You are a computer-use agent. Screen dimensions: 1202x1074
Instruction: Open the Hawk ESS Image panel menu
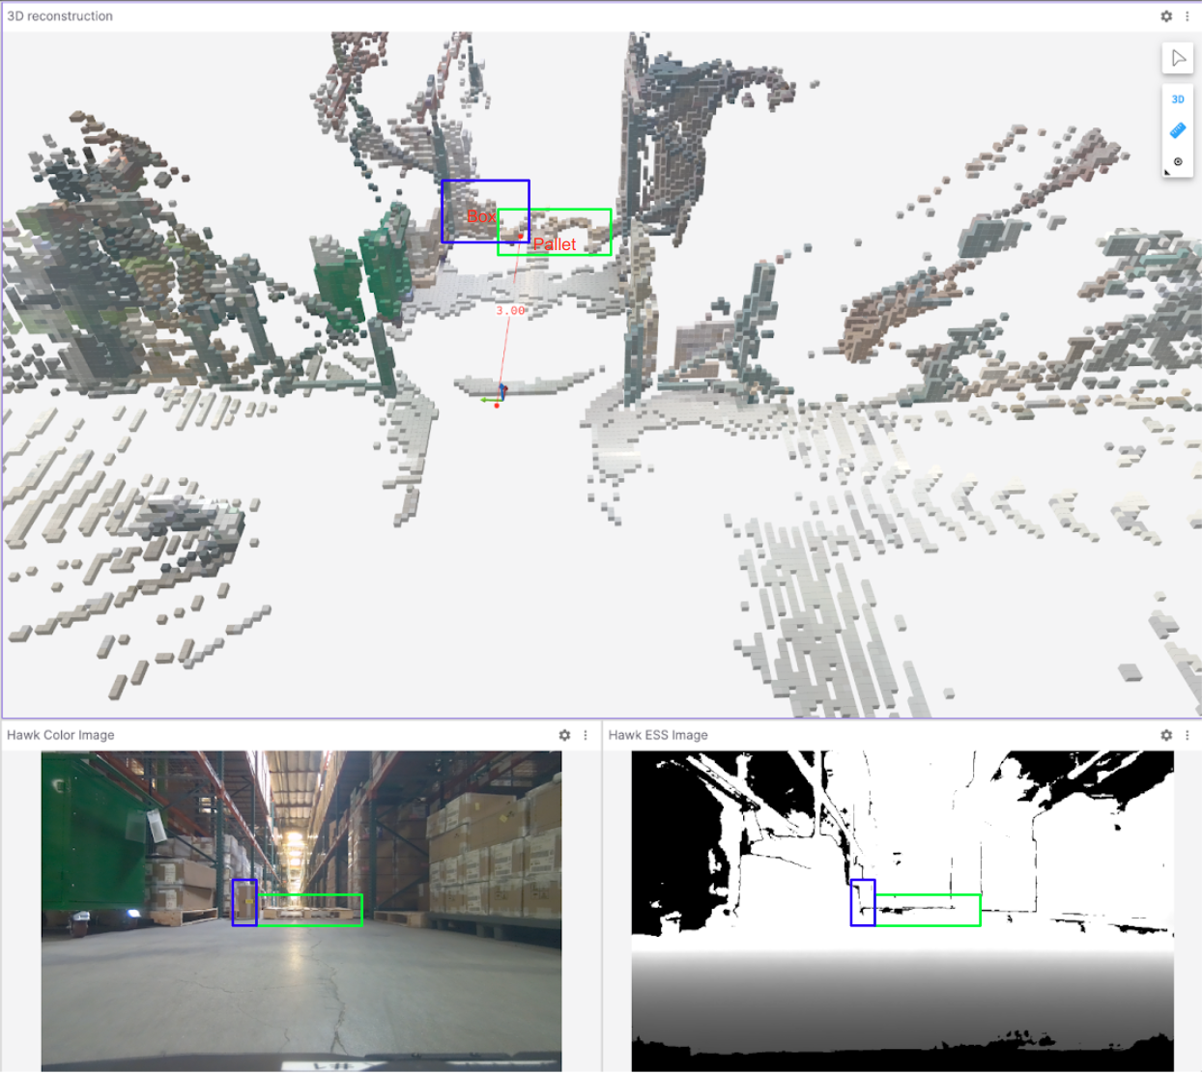[1188, 735]
